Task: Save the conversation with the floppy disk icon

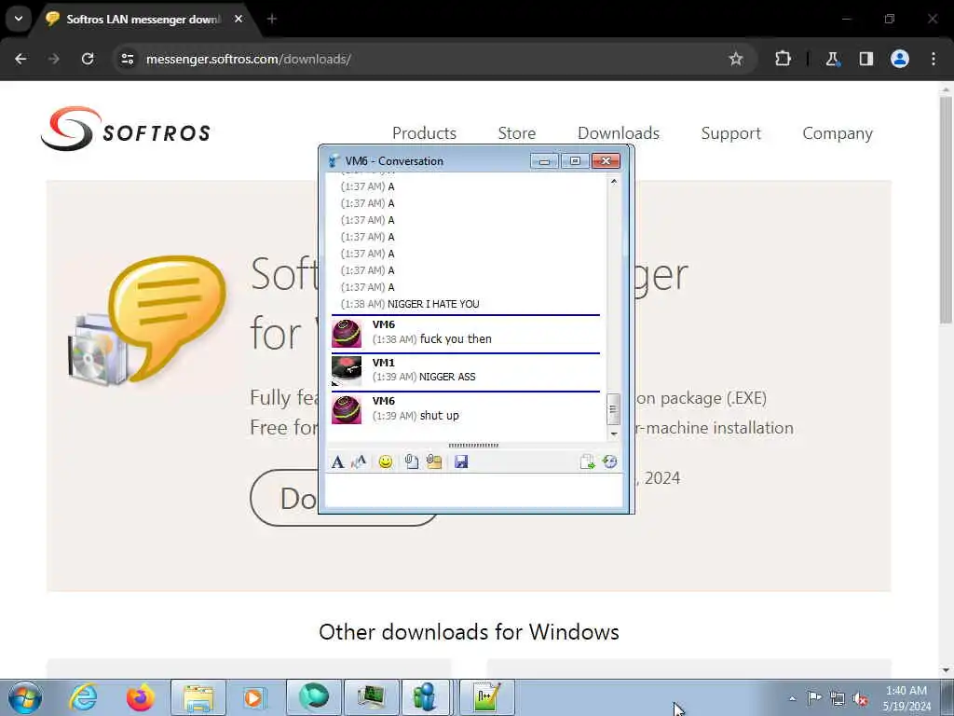Action: [461, 462]
